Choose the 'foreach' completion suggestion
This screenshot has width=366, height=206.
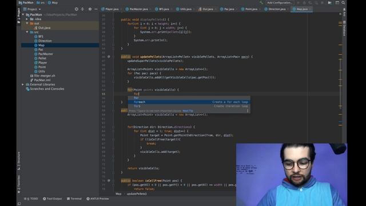point(189,102)
